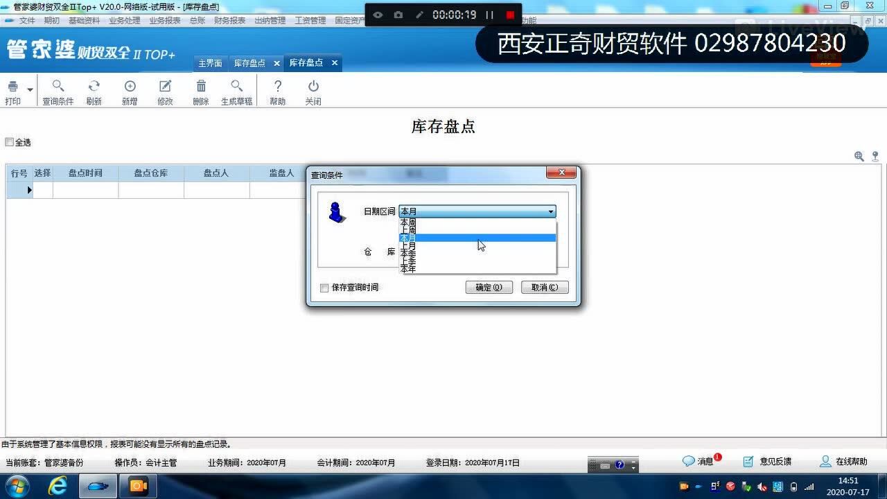Click the 生成草稿 generate draft icon

[237, 86]
